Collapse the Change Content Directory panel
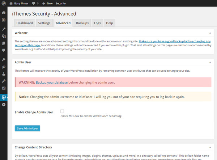The image size is (217, 160). tap(210, 147)
